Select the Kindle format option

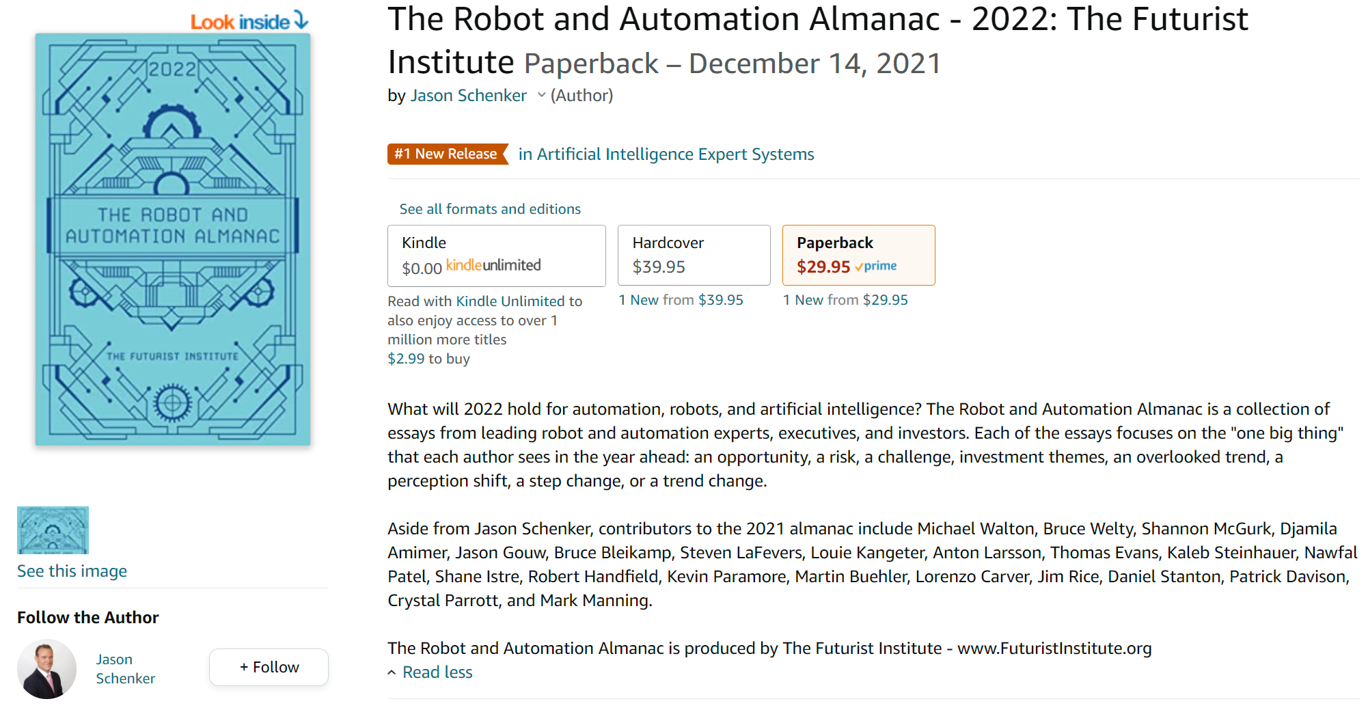[496, 256]
